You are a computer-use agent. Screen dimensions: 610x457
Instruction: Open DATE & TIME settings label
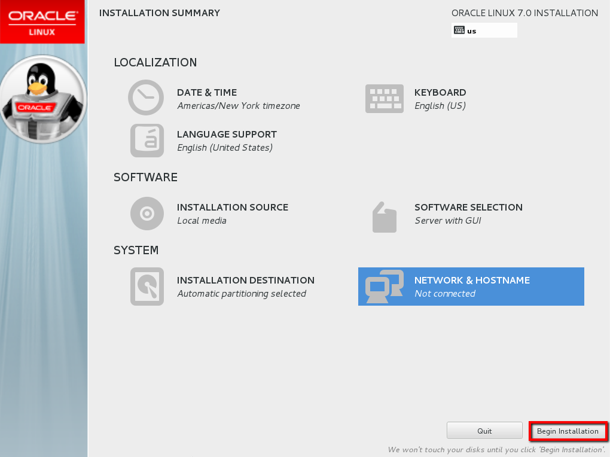click(x=207, y=93)
